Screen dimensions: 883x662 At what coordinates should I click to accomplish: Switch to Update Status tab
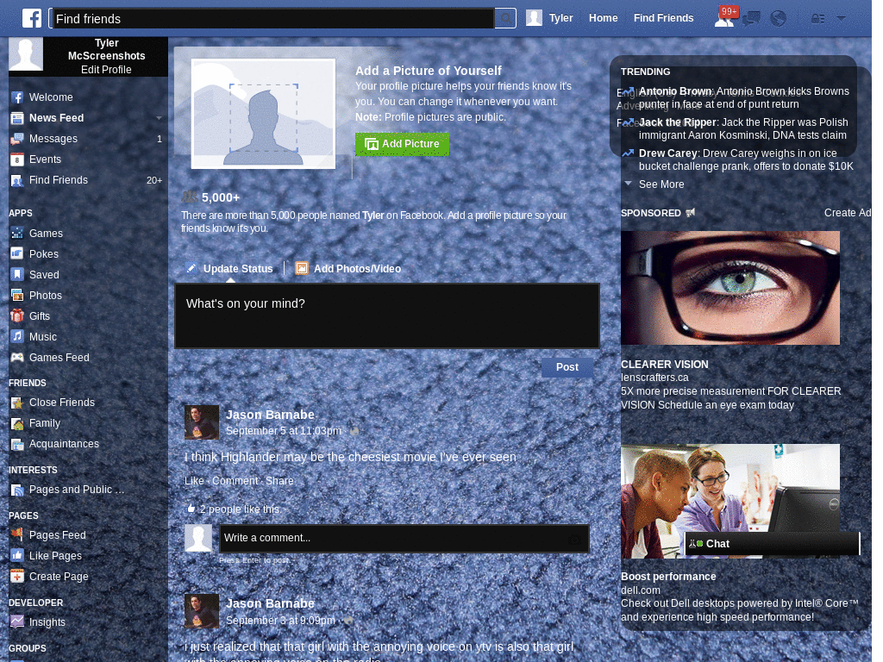click(229, 269)
